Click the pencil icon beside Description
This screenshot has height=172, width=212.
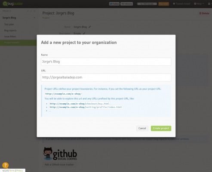tap(84, 34)
